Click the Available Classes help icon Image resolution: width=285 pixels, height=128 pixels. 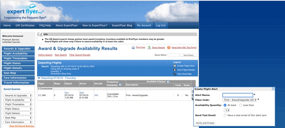click(168, 82)
